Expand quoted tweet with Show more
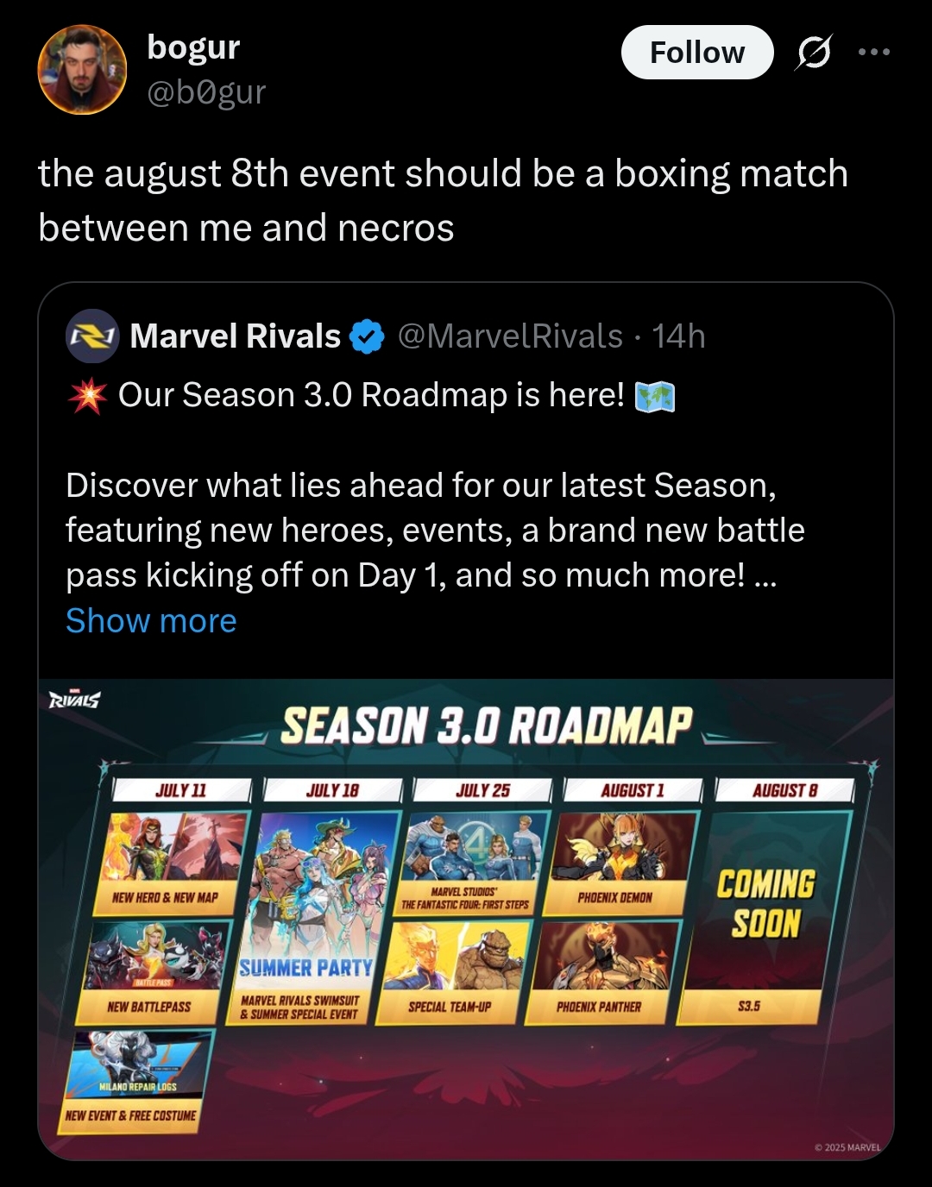 [151, 620]
